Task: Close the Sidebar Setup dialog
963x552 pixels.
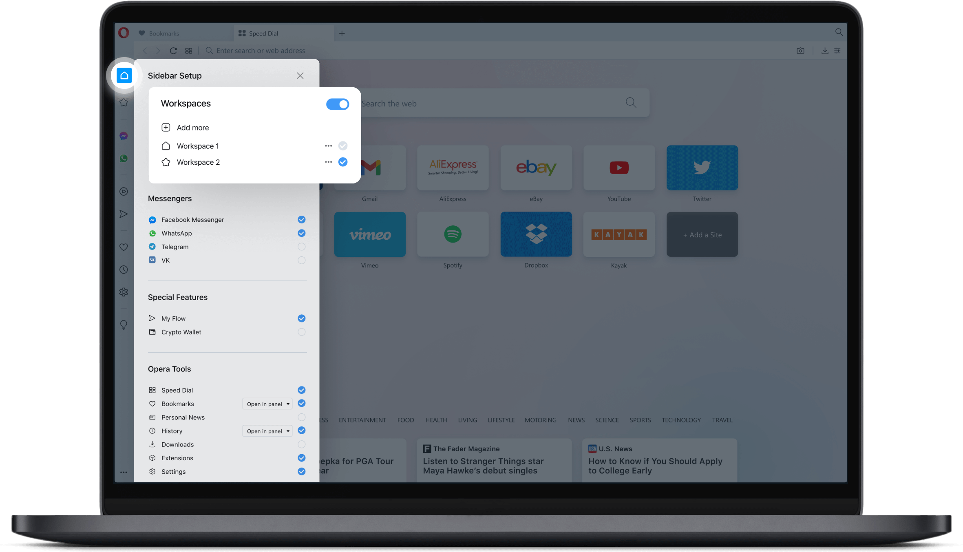Action: (x=300, y=75)
